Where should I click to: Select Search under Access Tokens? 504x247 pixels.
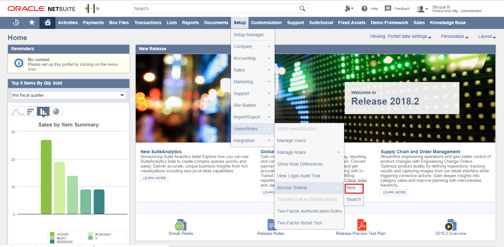(x=354, y=199)
